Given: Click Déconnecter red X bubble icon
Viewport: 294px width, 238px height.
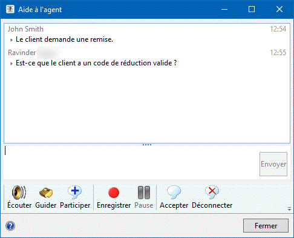Looking at the screenshot, I should click(212, 192).
